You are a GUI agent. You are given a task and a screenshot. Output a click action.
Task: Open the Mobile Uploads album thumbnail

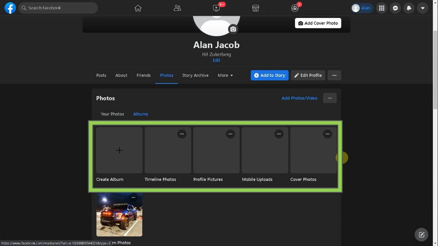point(265,150)
